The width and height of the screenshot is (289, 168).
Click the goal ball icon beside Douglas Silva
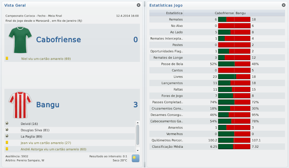point(7,130)
